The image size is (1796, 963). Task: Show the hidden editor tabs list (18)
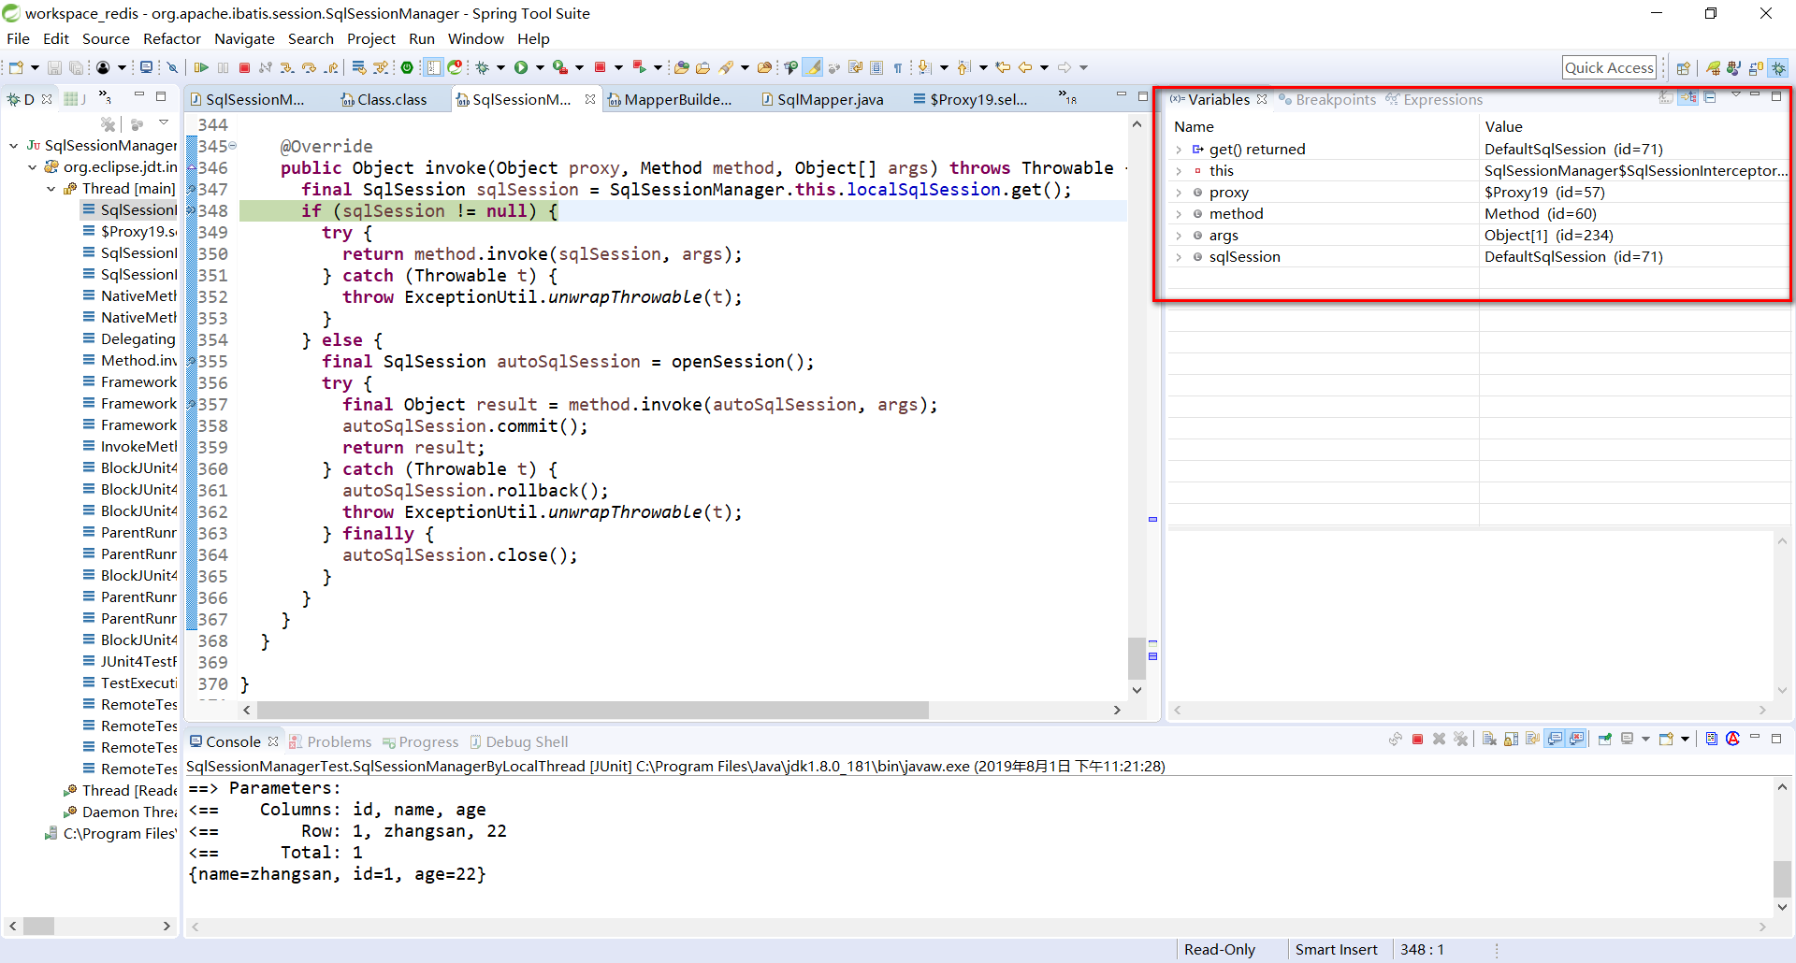click(x=1067, y=97)
